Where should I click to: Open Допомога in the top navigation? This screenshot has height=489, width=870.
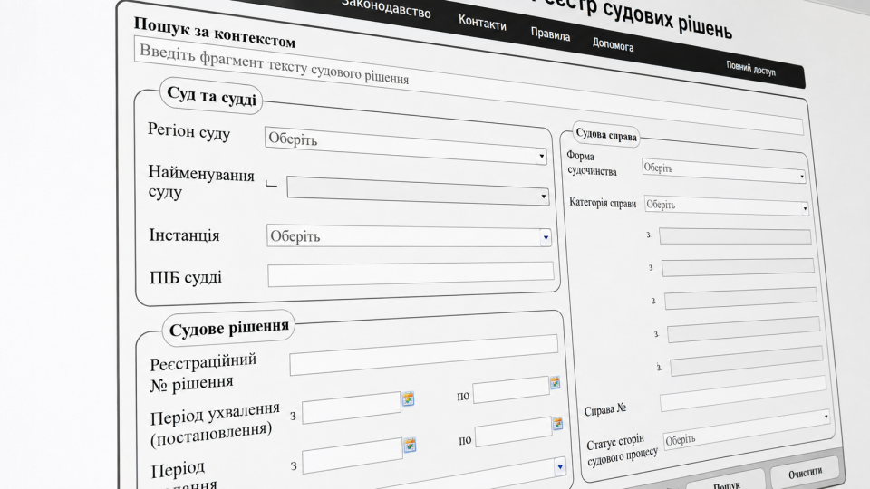pos(614,43)
